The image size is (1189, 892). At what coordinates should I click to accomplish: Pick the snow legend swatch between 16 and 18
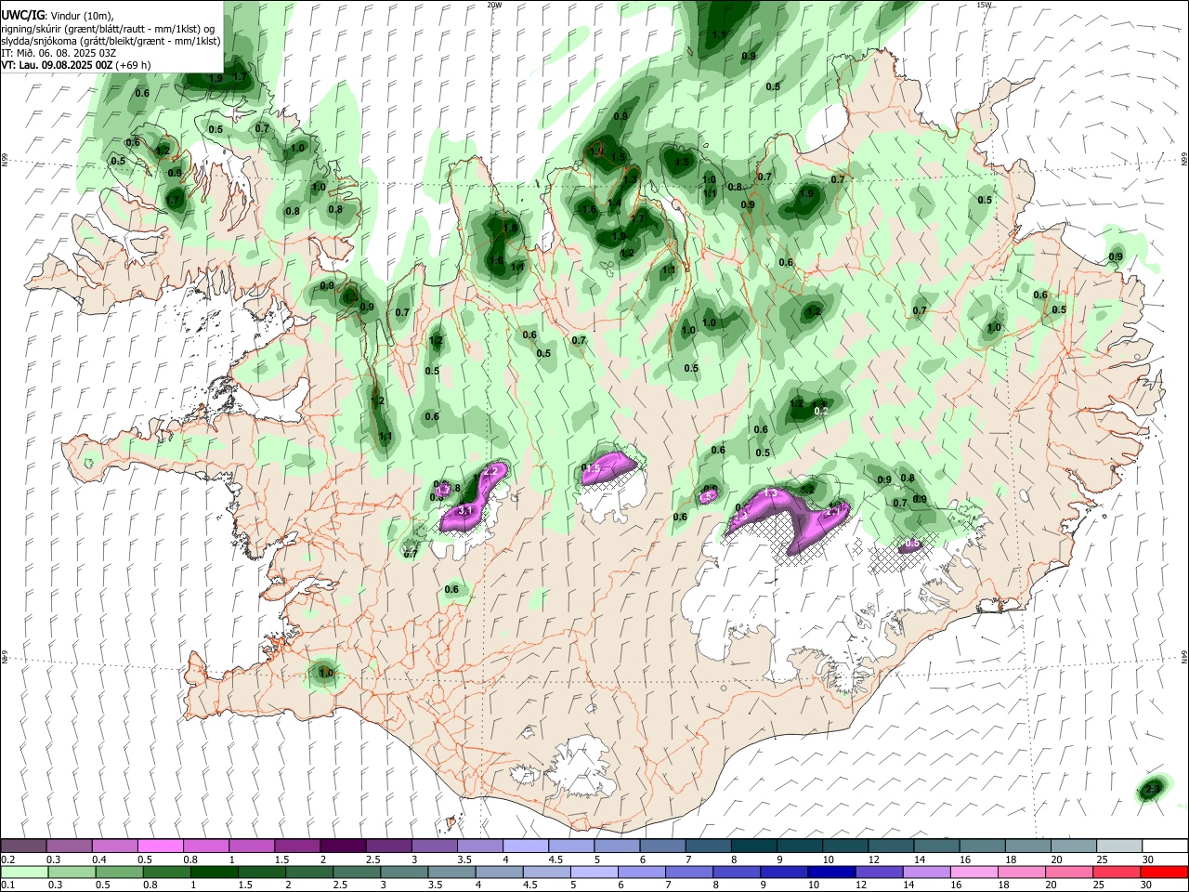[x=981, y=846]
